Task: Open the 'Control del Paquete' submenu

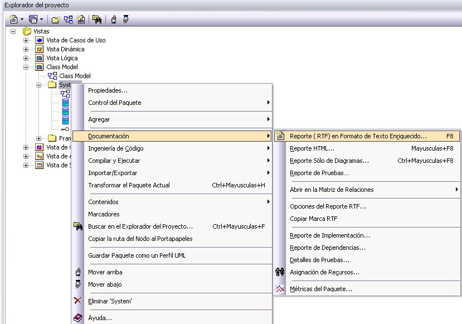Action: (x=172, y=103)
